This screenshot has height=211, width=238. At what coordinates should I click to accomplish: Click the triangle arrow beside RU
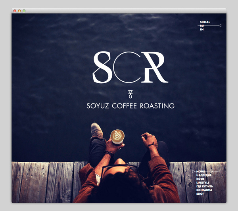(220, 26)
